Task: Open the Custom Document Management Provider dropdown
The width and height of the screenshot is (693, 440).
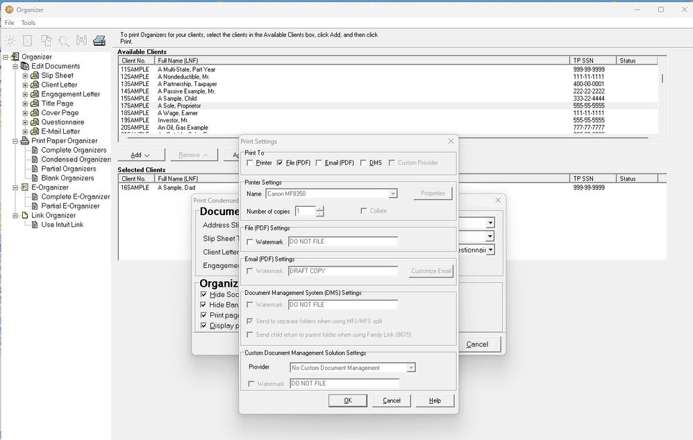Action: click(411, 367)
